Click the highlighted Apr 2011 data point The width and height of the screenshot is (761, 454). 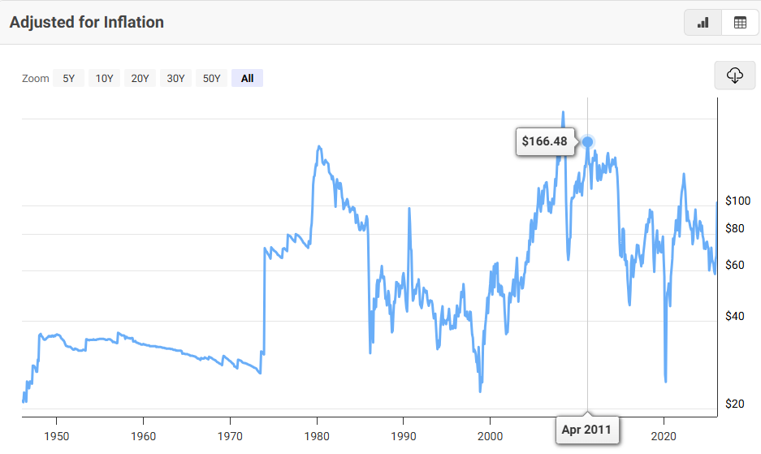587,142
